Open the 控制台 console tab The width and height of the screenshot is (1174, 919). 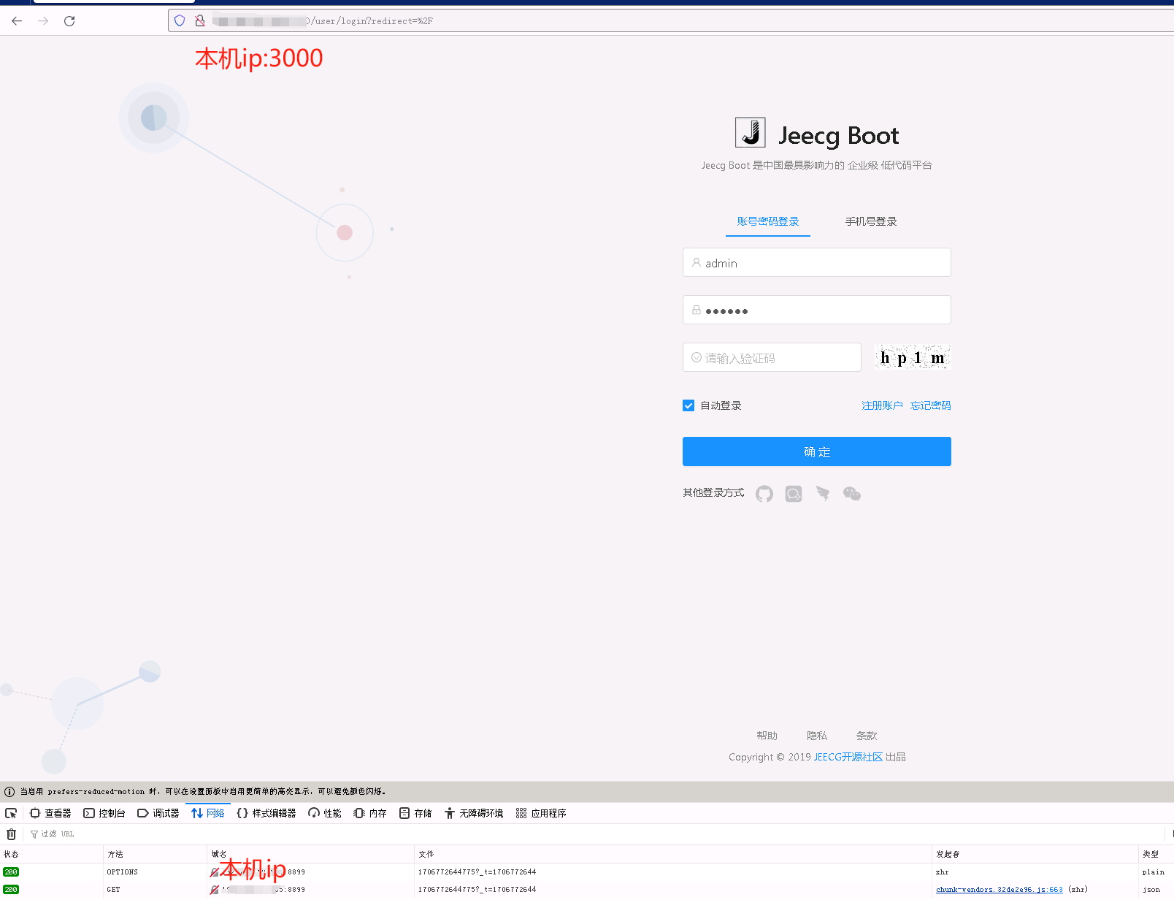(x=104, y=813)
